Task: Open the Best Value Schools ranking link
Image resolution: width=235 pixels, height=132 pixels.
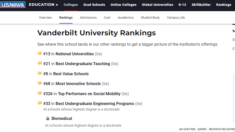Action: pyautogui.click(x=71, y=74)
